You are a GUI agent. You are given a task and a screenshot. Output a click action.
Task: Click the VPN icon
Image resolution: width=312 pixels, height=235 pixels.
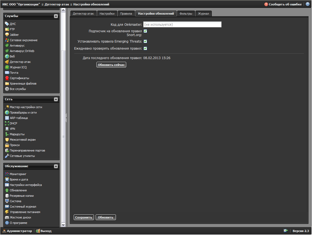click(7, 129)
